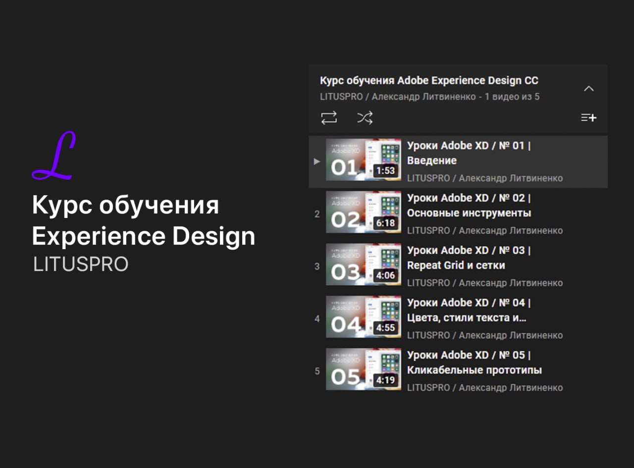Image resolution: width=634 pixels, height=468 pixels.
Task: Open the lesson 05 video thumbnail
Action: [364, 369]
